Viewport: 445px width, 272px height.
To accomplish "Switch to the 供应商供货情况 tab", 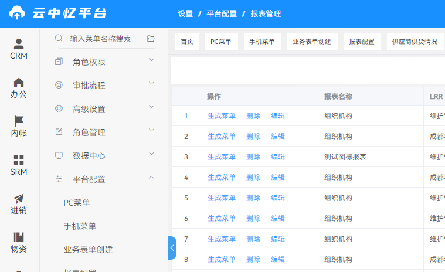I will click(x=415, y=42).
